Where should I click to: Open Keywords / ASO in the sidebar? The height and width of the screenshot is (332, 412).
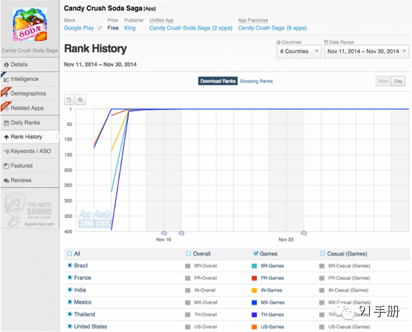pos(30,152)
